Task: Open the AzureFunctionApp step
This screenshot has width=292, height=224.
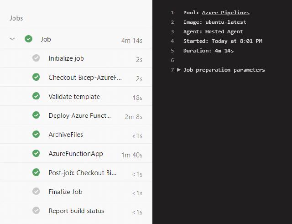Action: click(76, 154)
